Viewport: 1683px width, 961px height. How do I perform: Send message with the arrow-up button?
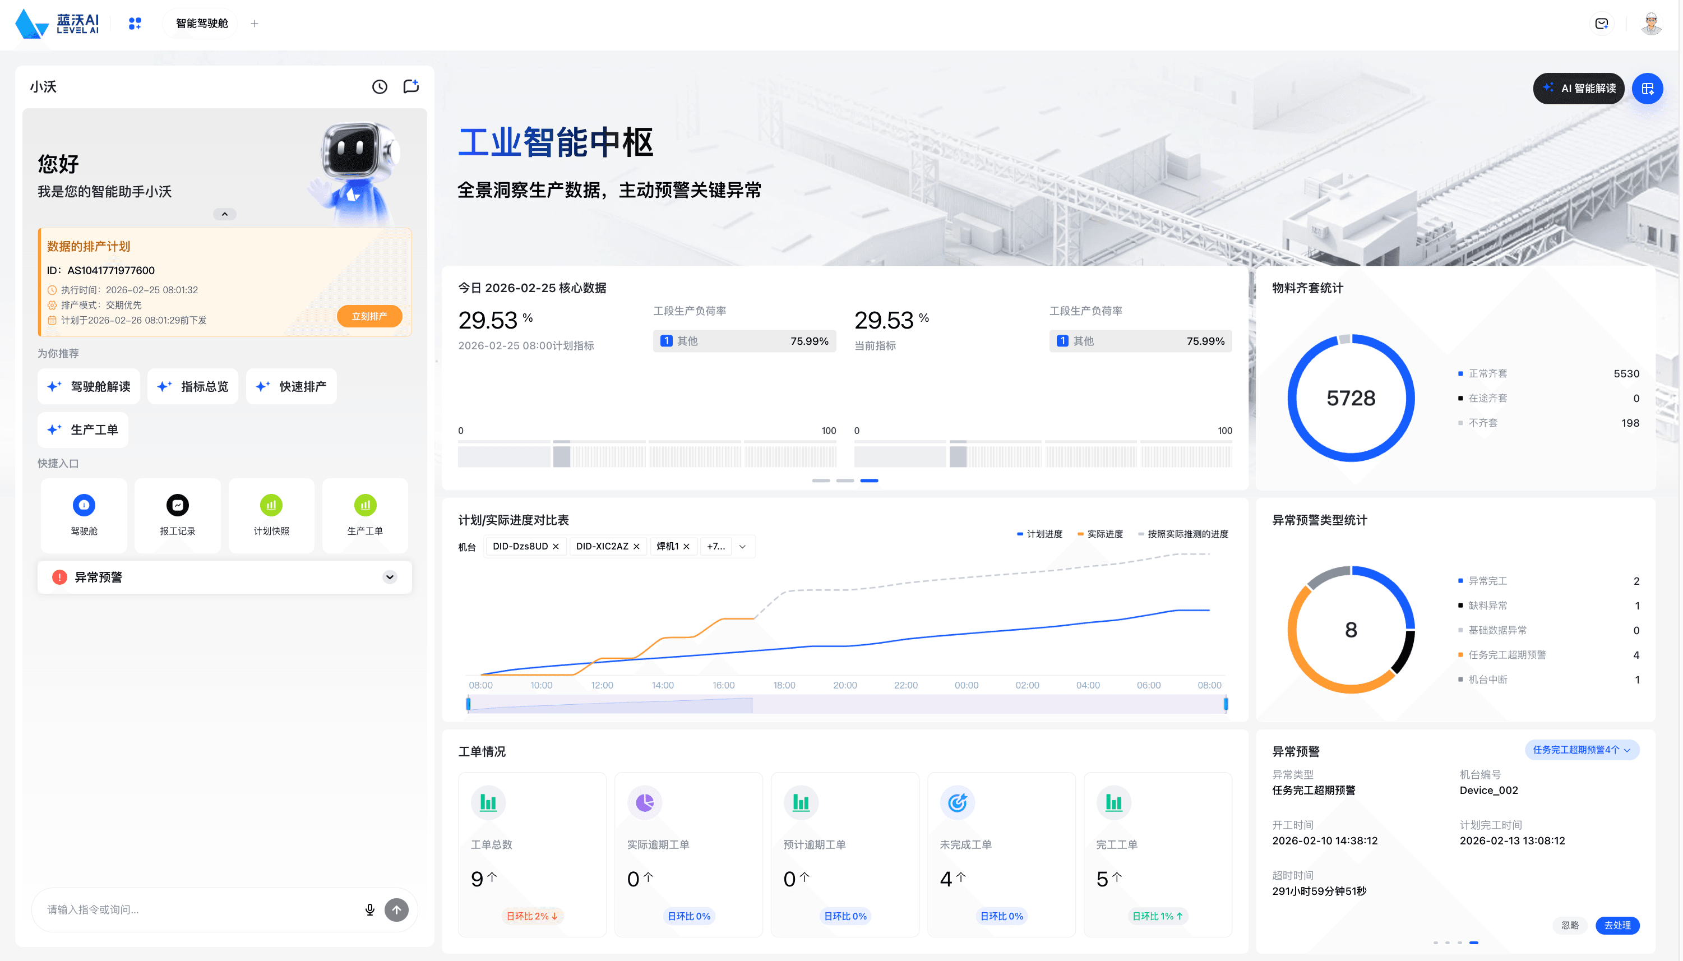coord(397,909)
